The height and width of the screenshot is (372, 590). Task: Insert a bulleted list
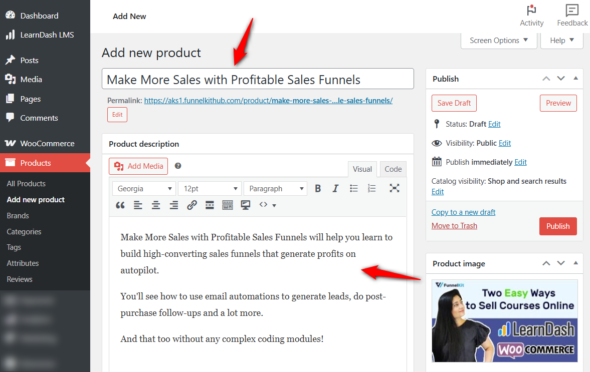tap(354, 189)
